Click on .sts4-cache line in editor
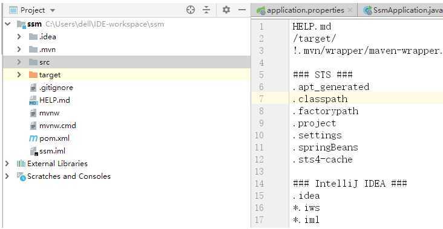This screenshot has width=443, height=229. tap(323, 160)
